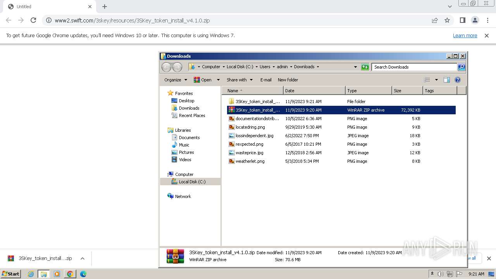
Task: Sort by the Size column header
Action: click(x=407, y=91)
